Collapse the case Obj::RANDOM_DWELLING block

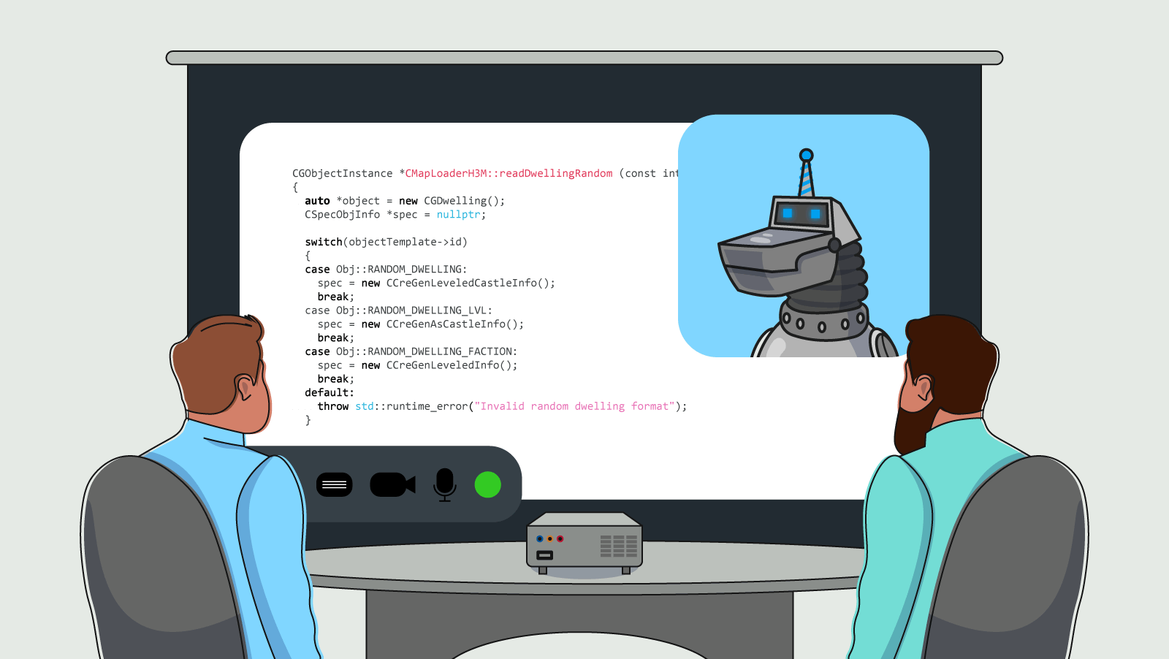(387, 269)
